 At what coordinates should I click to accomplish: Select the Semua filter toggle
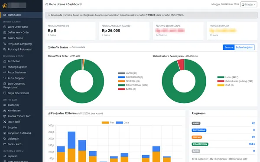click(x=229, y=47)
